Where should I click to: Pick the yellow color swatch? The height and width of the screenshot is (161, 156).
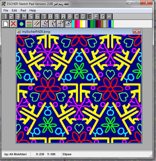tap(81, 24)
